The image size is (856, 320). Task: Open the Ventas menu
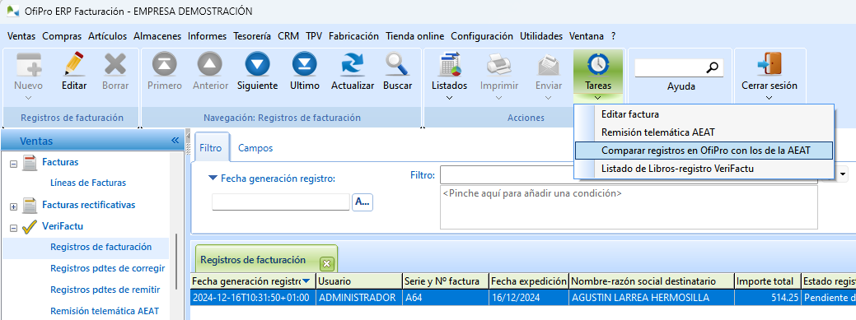(x=21, y=36)
